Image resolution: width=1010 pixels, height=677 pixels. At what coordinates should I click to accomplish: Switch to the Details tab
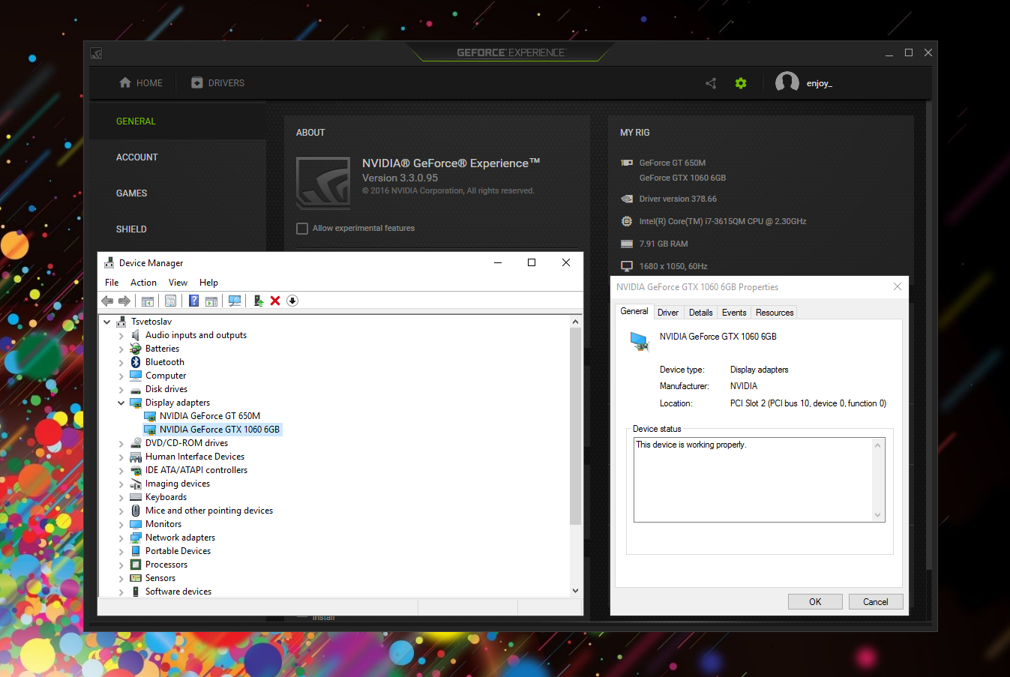(x=700, y=313)
